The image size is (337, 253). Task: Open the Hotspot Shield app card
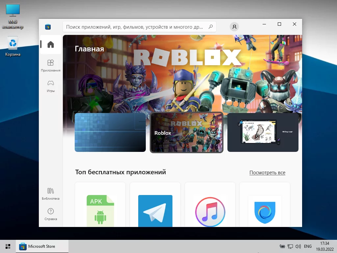coord(265,205)
